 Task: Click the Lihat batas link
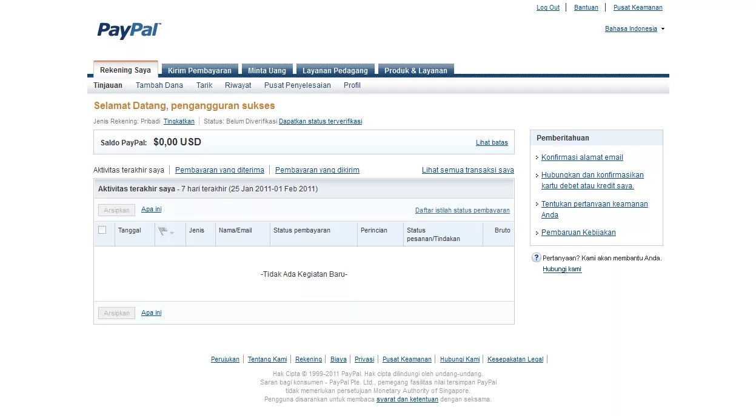pos(492,142)
